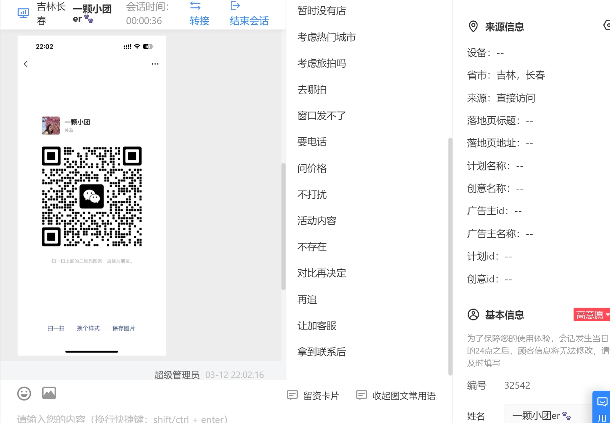Screen dimensions: 610x423
Task: Click the 编号 value 32542
Action: click(517, 385)
